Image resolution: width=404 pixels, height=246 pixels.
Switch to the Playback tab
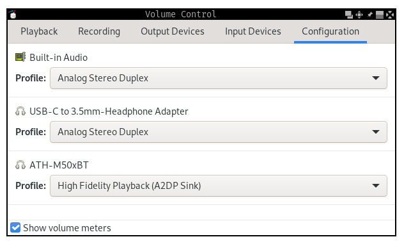pos(39,31)
